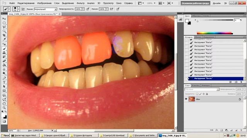Click the essentials workspace button
The width and height of the screenshot is (247, 138).
(x=195, y=3)
